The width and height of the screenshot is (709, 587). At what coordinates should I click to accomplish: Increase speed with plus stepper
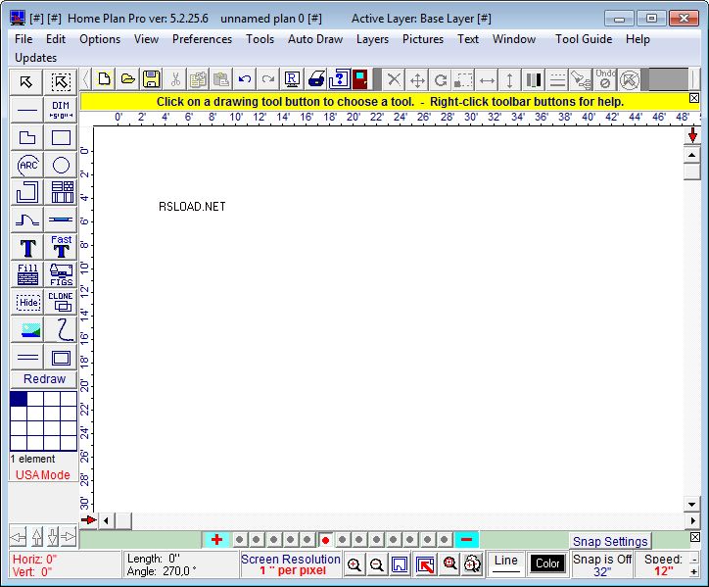click(694, 571)
